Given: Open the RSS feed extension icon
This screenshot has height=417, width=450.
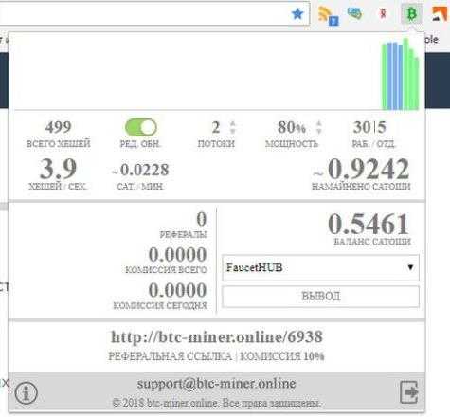Looking at the screenshot, I should 328,16.
